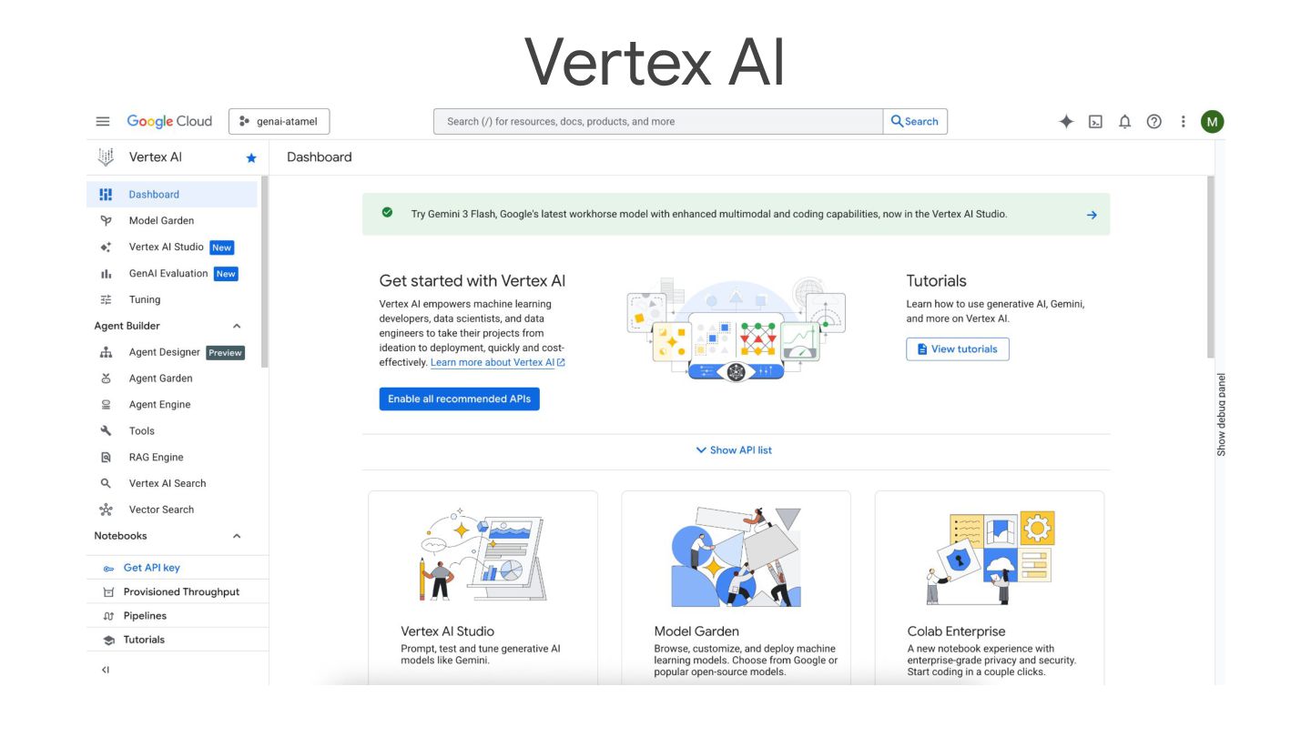Screen dimensions: 1311x737
Task: Collapse the Notebooks section
Action: [237, 536]
